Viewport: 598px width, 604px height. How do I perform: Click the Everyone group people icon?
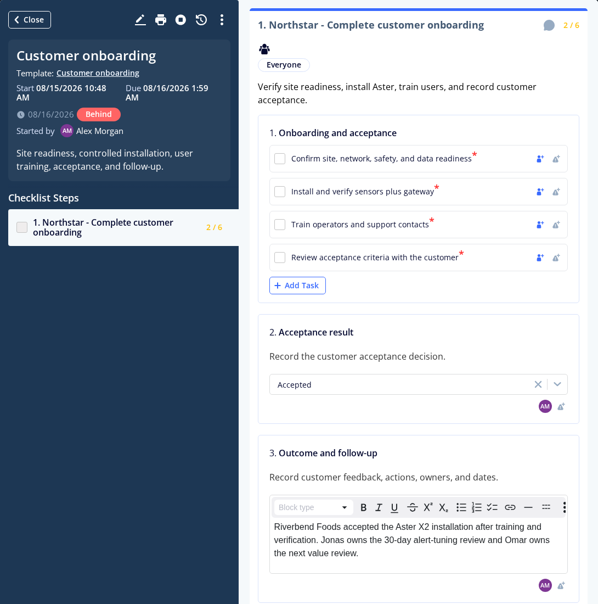coord(264,49)
